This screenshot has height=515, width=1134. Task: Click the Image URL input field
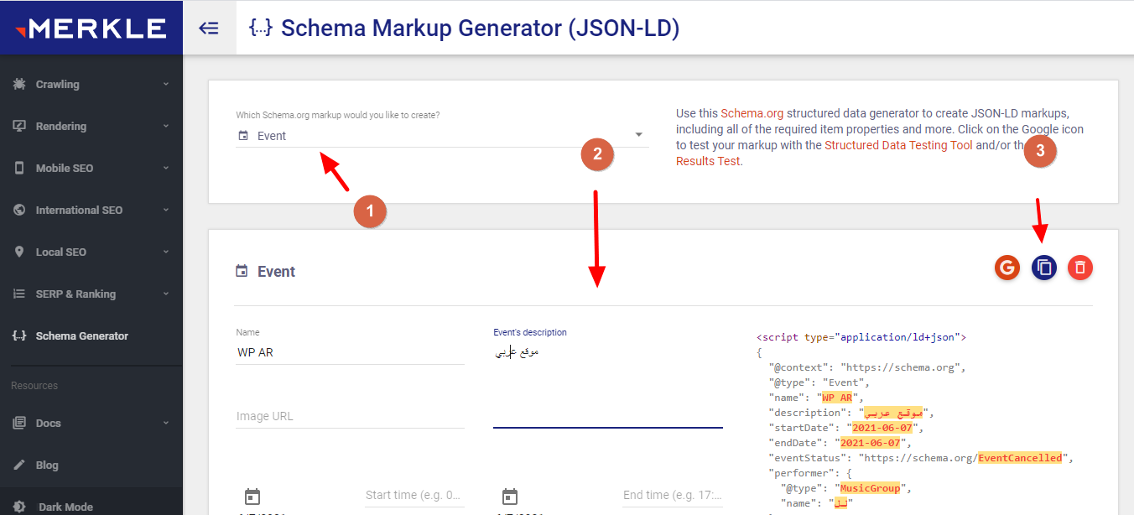click(350, 416)
